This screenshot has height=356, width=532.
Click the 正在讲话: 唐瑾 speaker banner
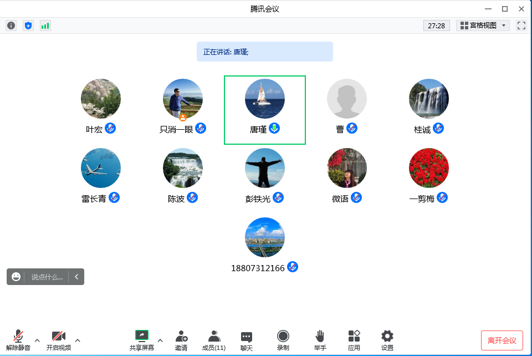(x=265, y=52)
